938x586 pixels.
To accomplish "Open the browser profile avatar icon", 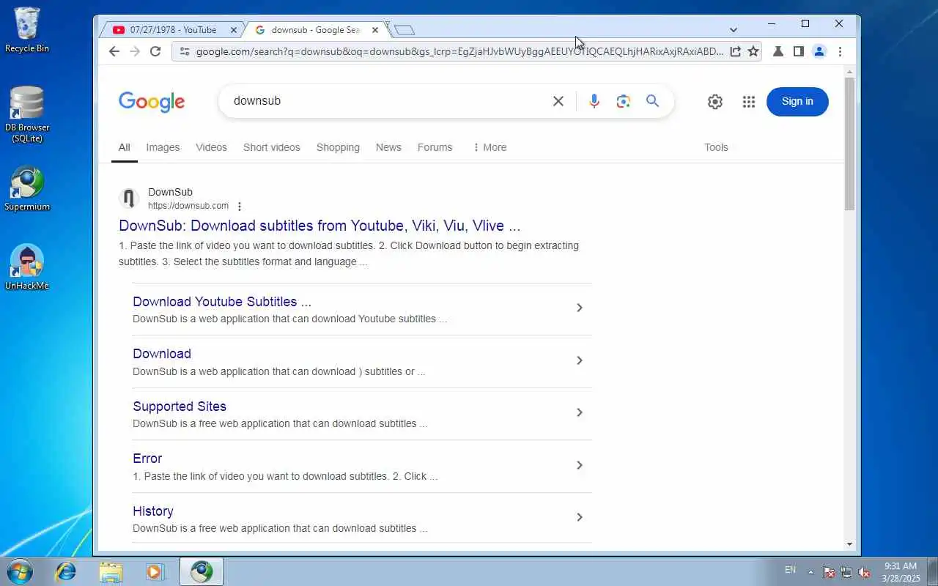I will point(819,51).
